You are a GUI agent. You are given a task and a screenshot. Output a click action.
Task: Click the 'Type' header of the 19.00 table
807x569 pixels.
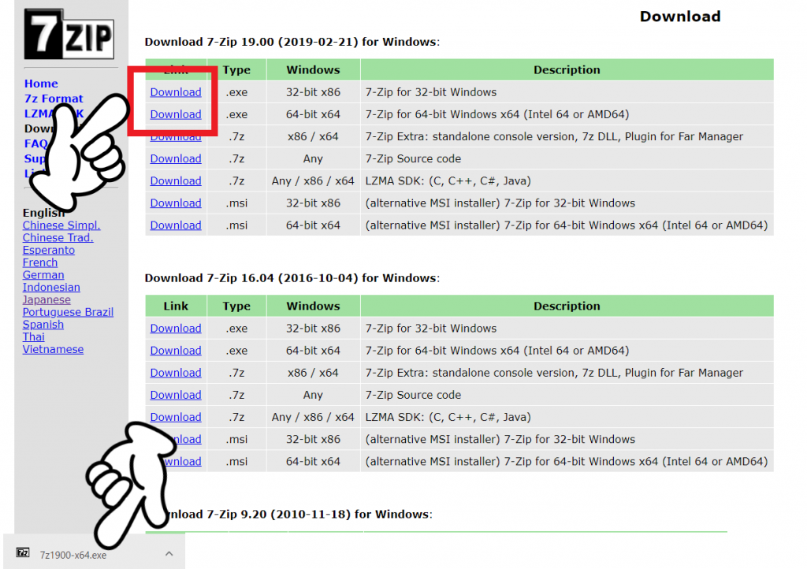[236, 70]
